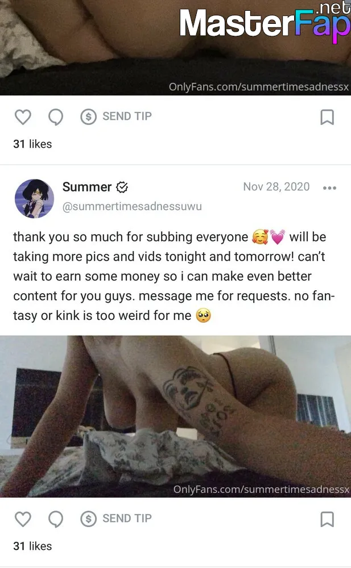Open the Nov 28, 2020 post timestamp
This screenshot has width=351, height=568.
[x=276, y=186]
